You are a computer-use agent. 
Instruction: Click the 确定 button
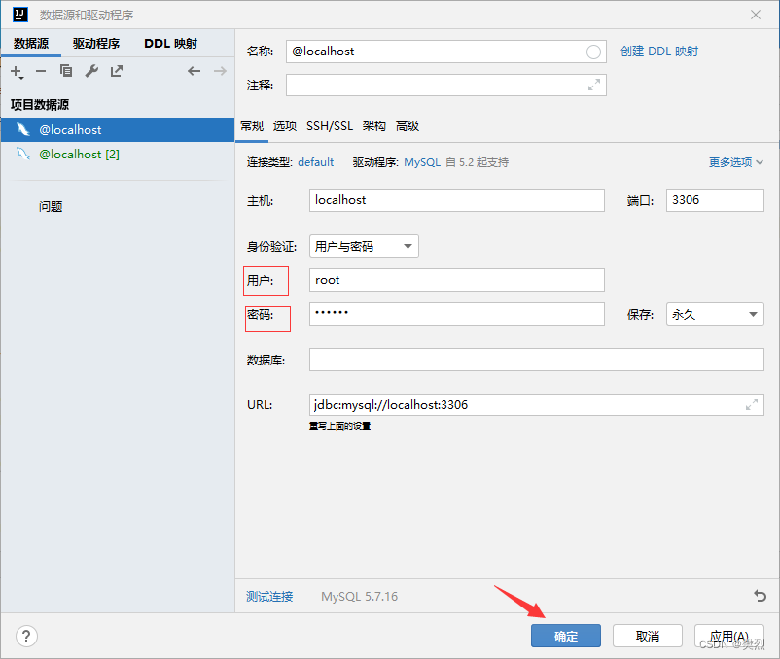point(566,636)
